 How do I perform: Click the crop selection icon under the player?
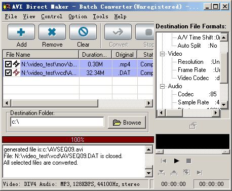(x=187, y=172)
